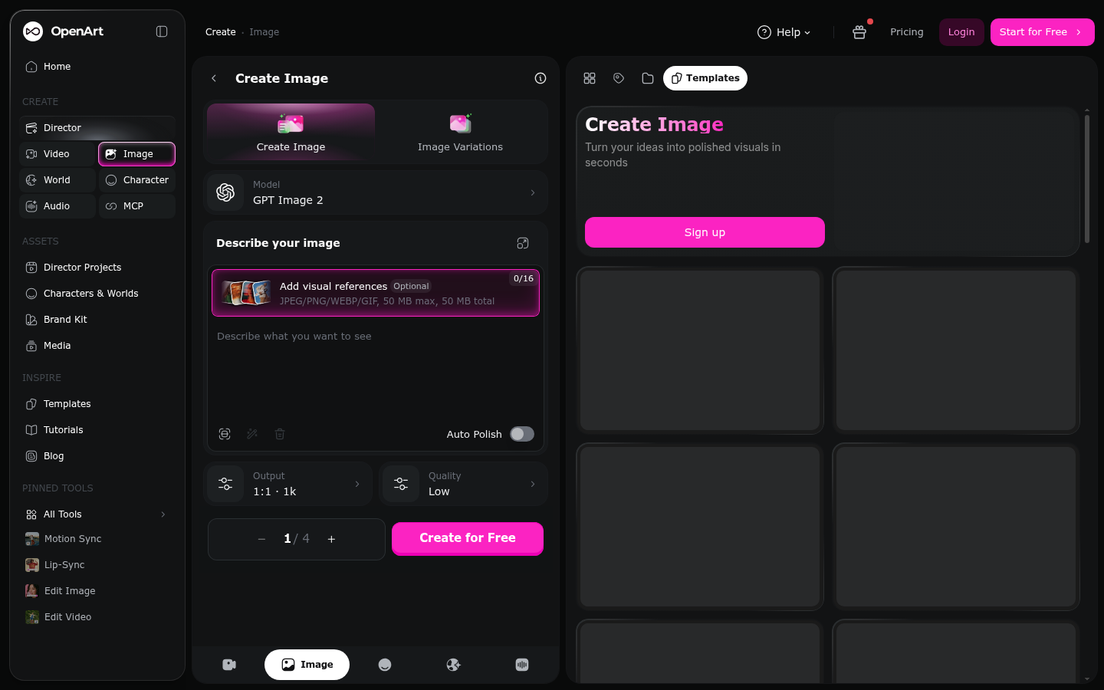Expand All Tools chevron

click(x=163, y=514)
